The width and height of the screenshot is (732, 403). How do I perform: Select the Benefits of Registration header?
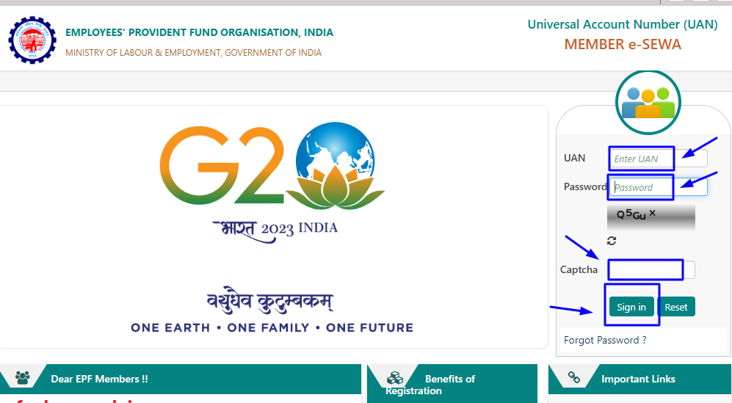[x=452, y=383]
